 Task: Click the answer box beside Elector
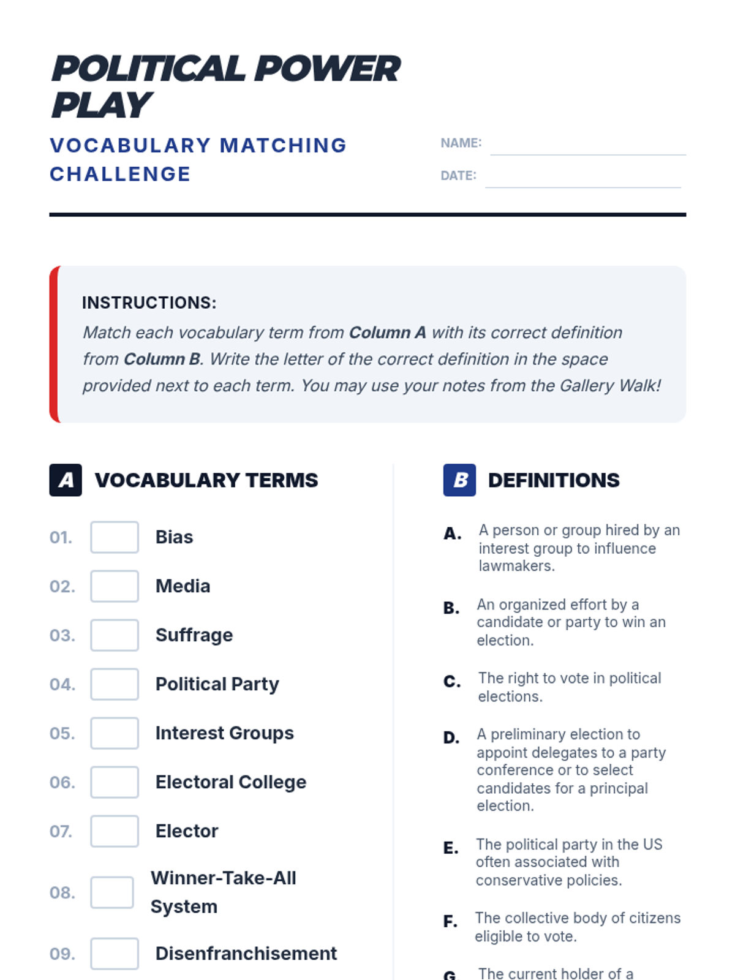(115, 831)
